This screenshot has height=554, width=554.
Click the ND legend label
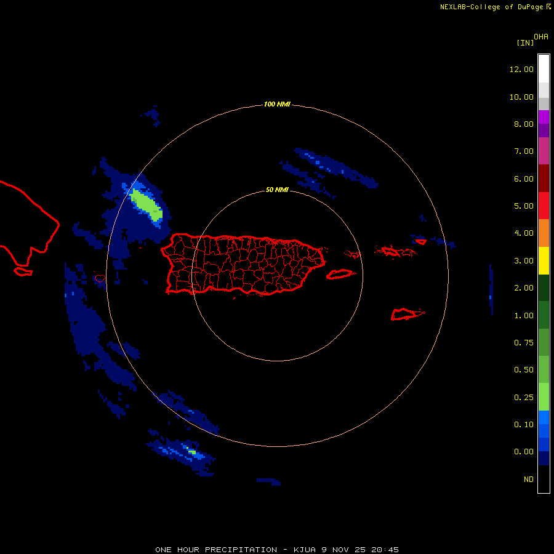point(528,480)
